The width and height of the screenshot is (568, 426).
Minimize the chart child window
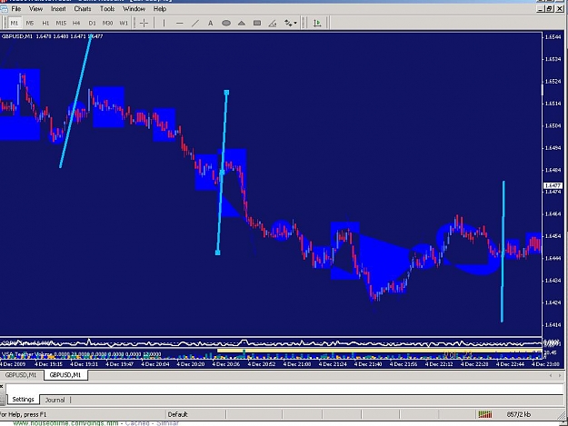[542, 9]
